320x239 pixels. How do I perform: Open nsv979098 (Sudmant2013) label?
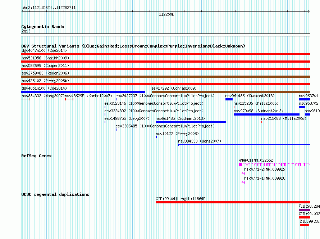tap(259, 111)
